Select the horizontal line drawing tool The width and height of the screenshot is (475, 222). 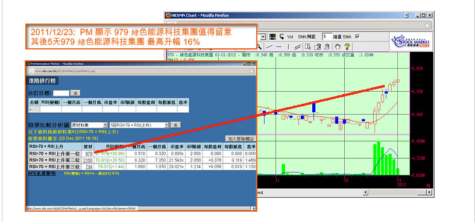tap(278, 46)
